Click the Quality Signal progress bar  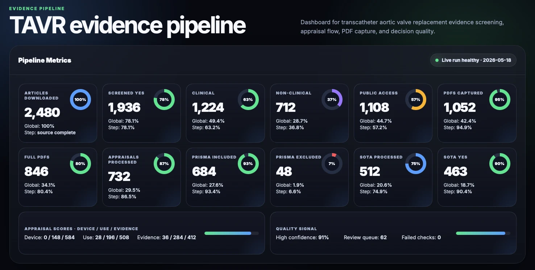[483, 233]
